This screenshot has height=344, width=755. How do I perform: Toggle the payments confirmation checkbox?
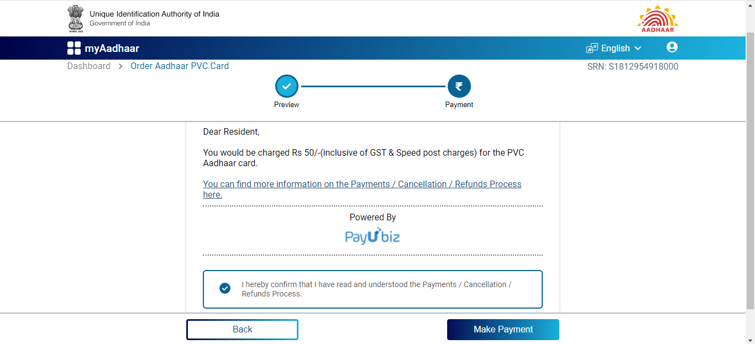pos(225,288)
